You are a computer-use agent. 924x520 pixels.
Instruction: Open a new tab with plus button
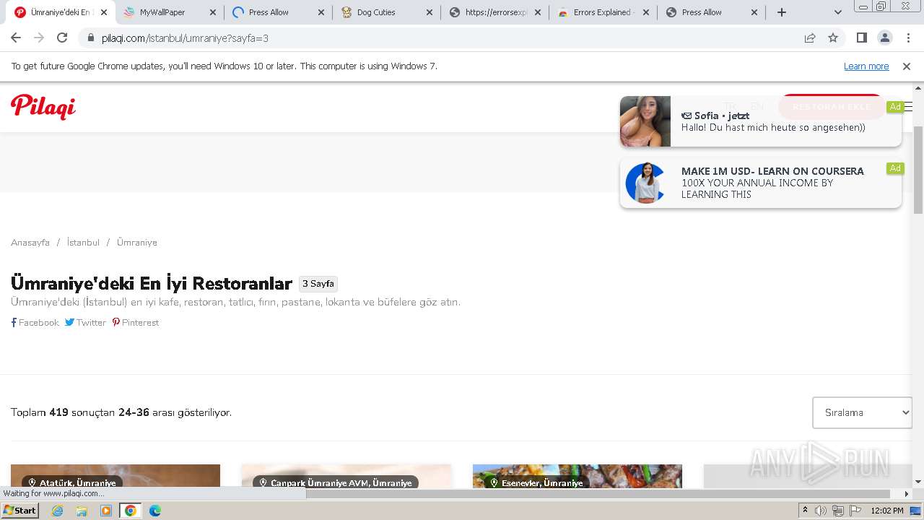pyautogui.click(x=781, y=12)
